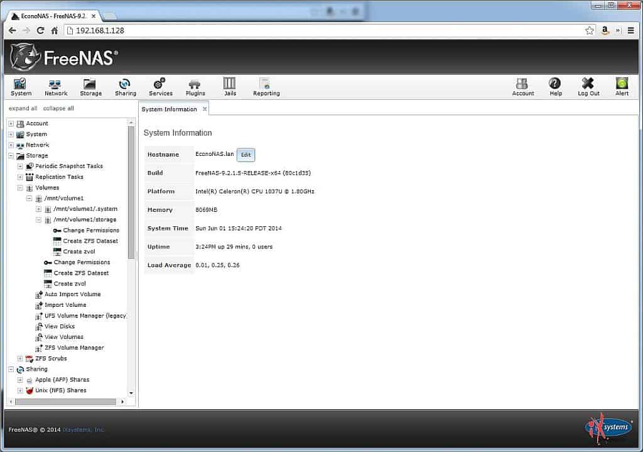Click the FreeNAS logo

64,57
